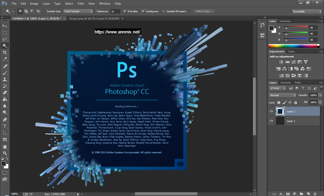Open the tool preset picker arrow

pos(13,11)
